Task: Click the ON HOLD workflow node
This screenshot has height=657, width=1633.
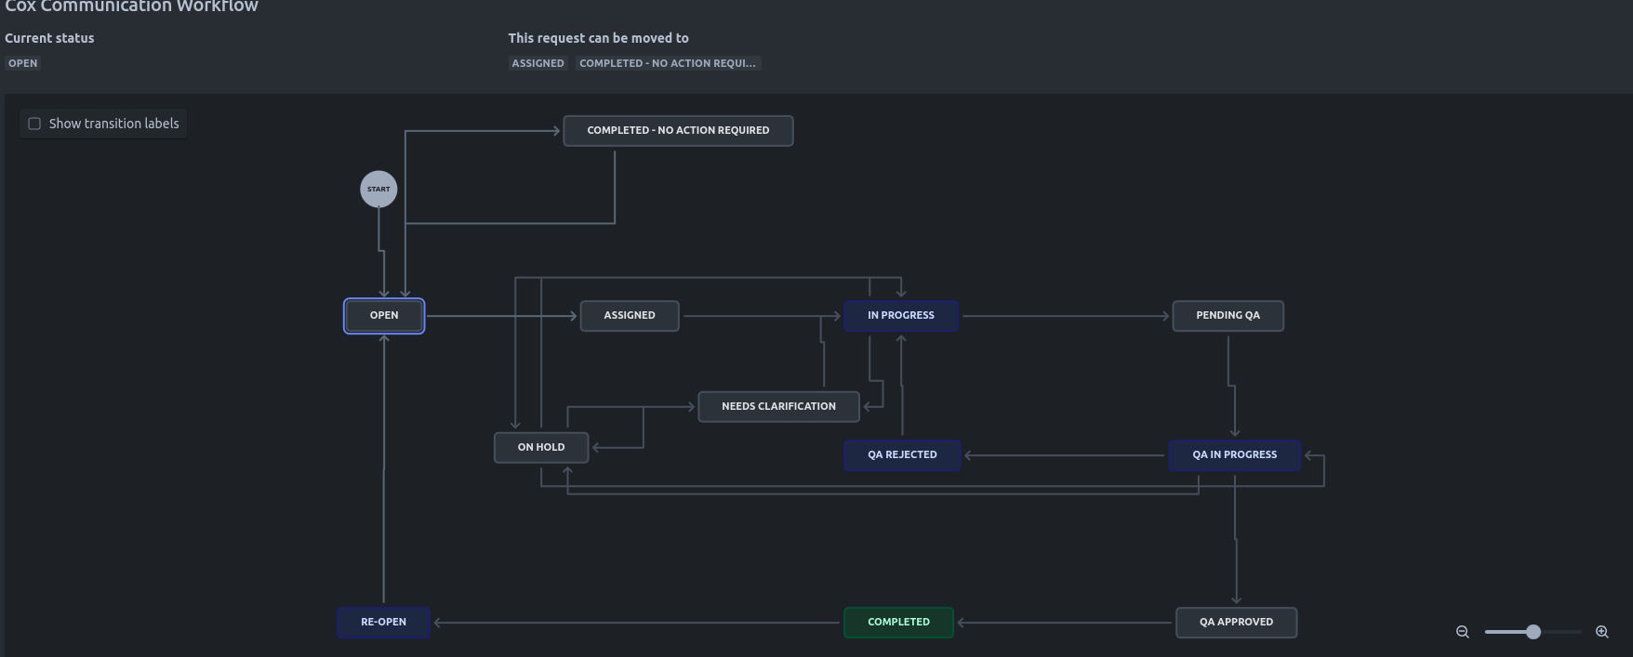Action: click(541, 448)
